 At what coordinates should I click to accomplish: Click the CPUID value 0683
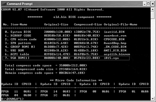66,92
